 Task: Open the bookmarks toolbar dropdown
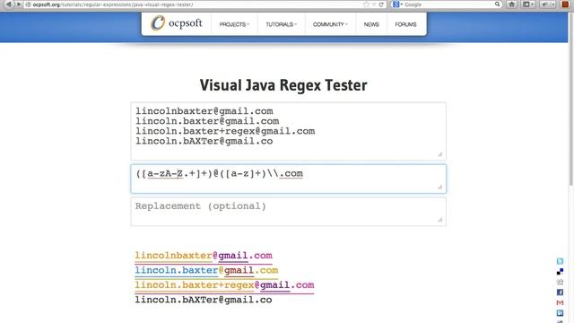[528, 4]
